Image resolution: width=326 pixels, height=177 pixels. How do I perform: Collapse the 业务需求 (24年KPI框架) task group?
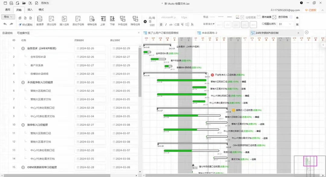tap(23, 48)
